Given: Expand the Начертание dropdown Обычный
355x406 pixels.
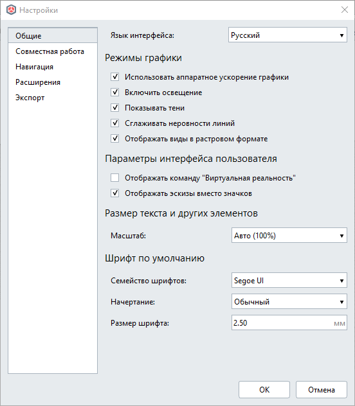Looking at the screenshot, I should click(289, 302).
